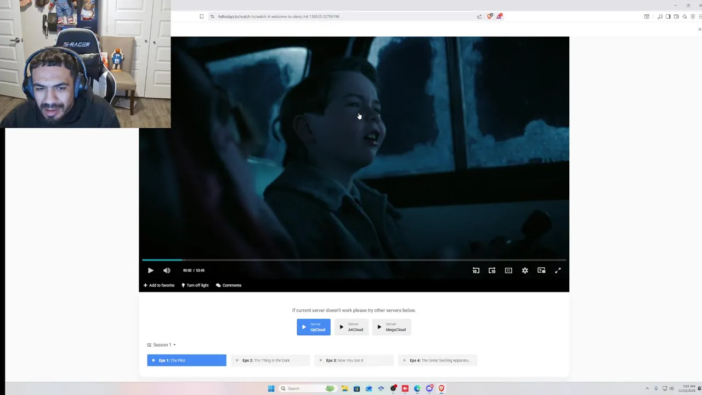702x395 pixels.
Task: Close the bar below toolbar
Action: pos(700,29)
